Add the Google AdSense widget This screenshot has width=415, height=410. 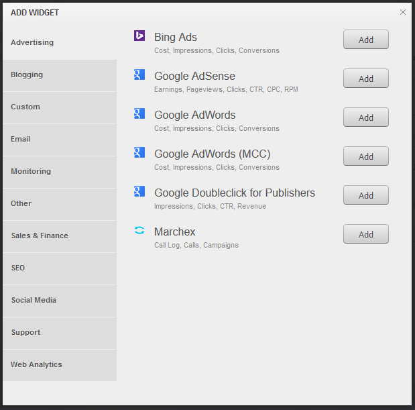[366, 79]
